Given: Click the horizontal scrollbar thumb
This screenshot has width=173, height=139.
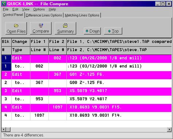Looking at the screenshot, I should (x=8, y=130).
